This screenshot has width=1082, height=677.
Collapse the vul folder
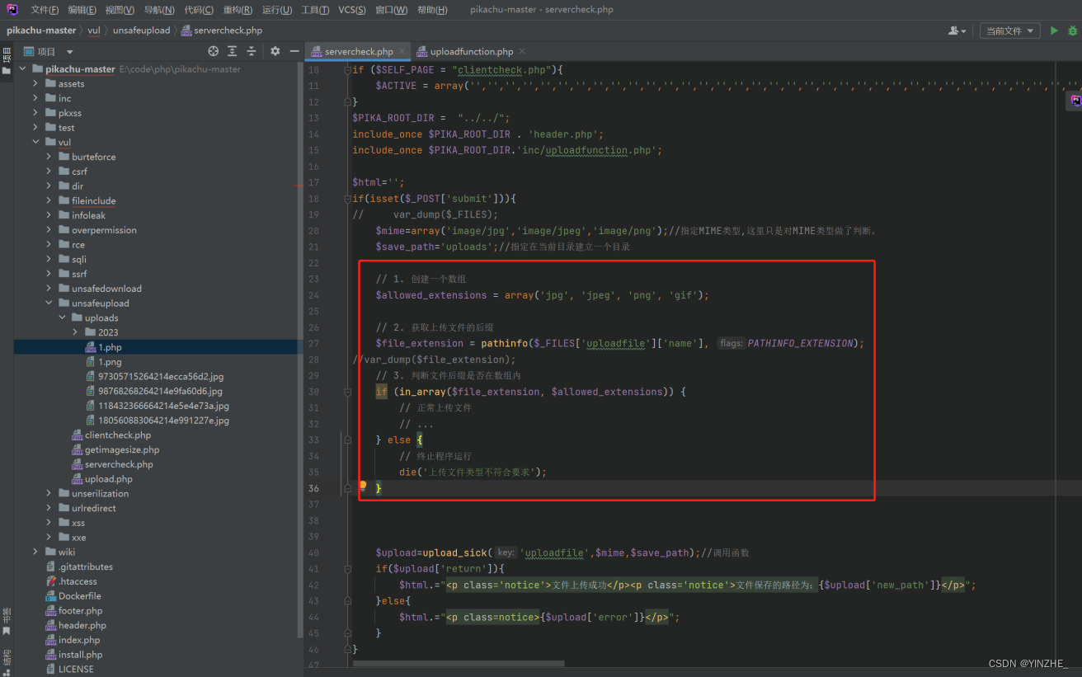pyautogui.click(x=35, y=142)
